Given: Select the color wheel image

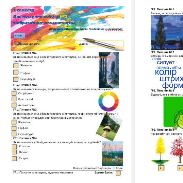Looking at the screenshot, I should point(109,101).
